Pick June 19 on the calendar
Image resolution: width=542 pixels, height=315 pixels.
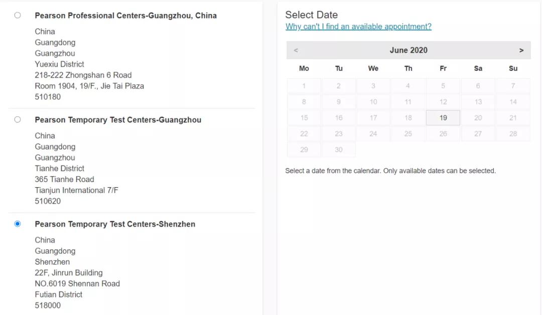click(443, 118)
